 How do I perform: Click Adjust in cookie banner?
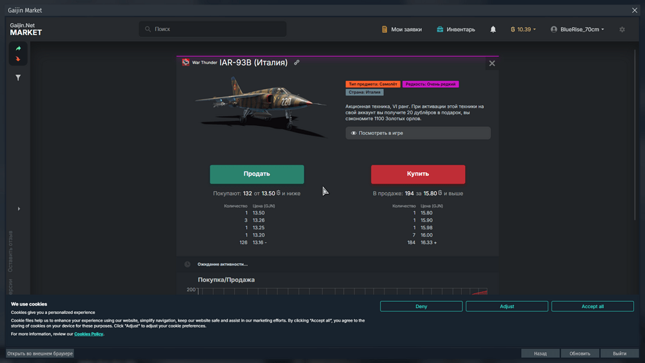coord(507,307)
